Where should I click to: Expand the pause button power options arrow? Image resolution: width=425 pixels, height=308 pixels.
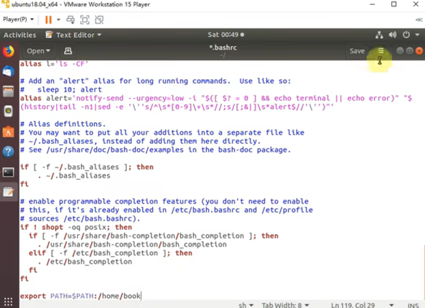coord(58,19)
